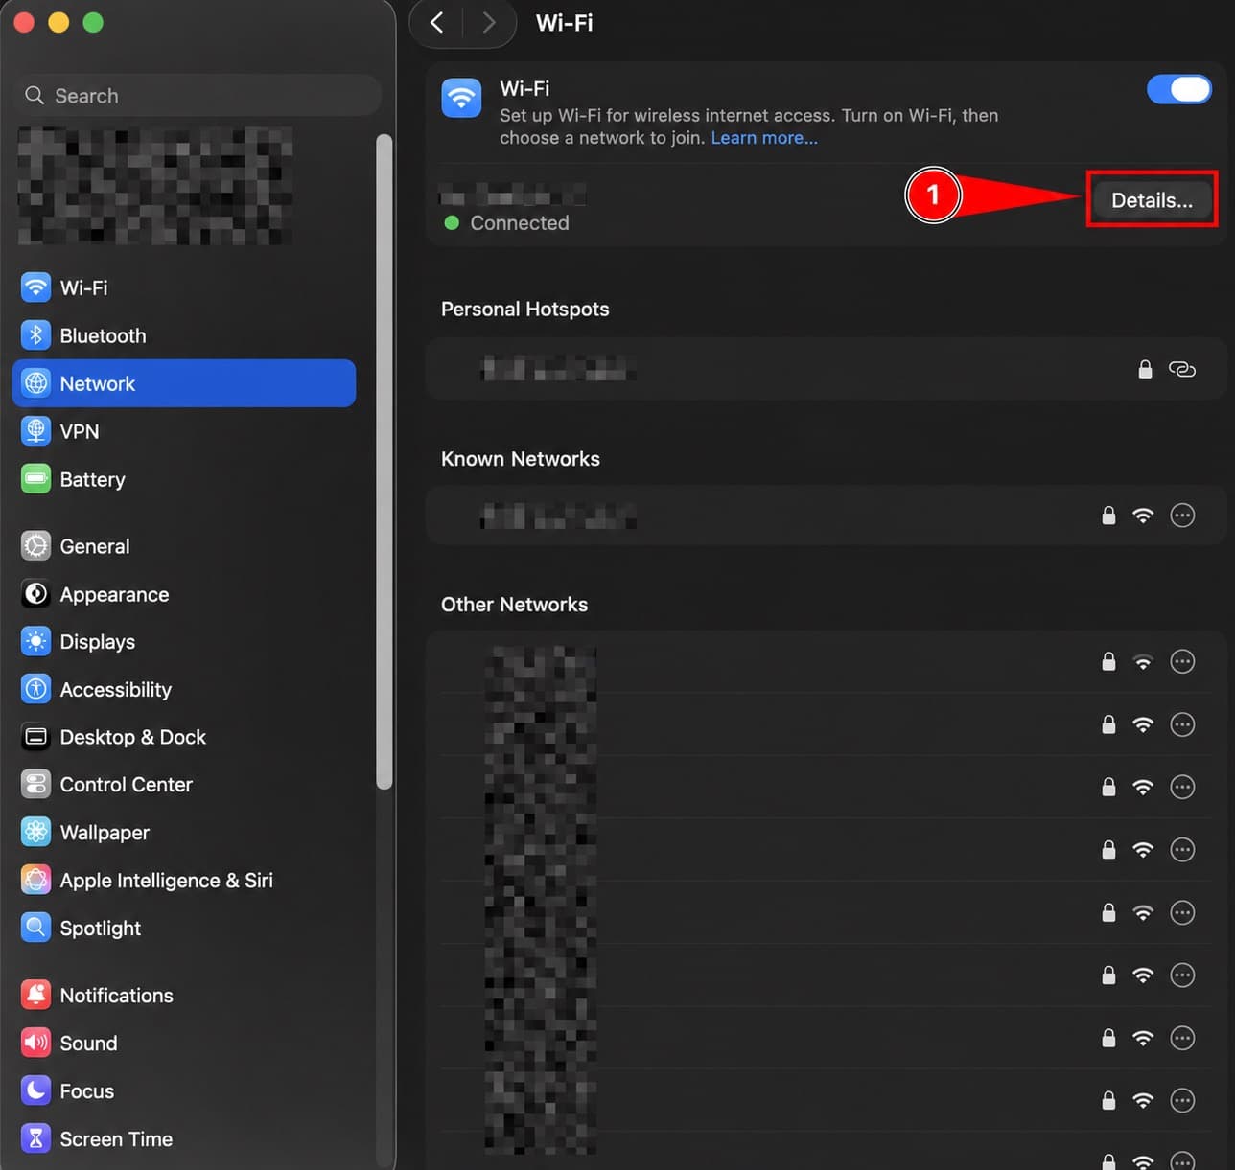Go to Displays settings
Viewport: 1235px width, 1170px height.
pyautogui.click(x=183, y=642)
